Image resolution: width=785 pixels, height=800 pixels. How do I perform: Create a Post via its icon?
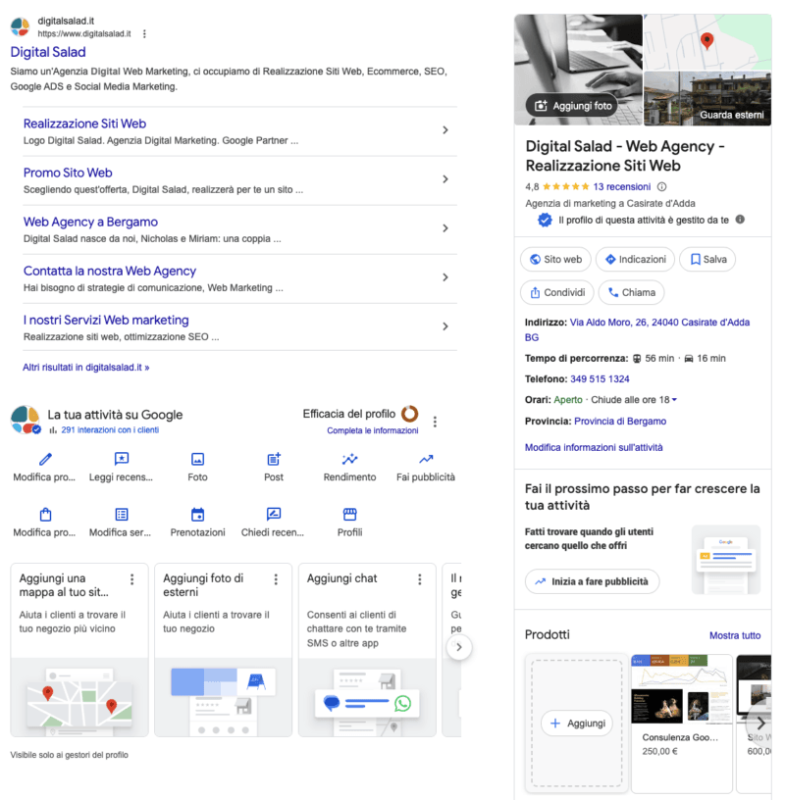point(274,459)
